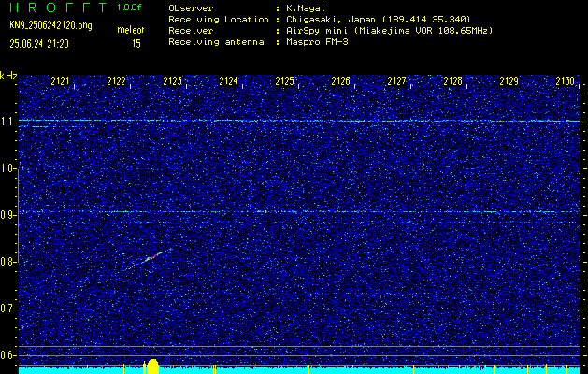This screenshot has width=588, height=374.
Task: Click the date stamp 25.06.24 21:20
Action: click(x=39, y=44)
